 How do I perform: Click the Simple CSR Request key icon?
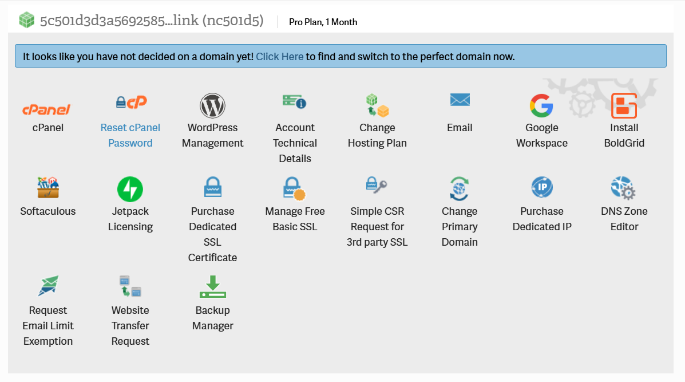pyautogui.click(x=376, y=185)
